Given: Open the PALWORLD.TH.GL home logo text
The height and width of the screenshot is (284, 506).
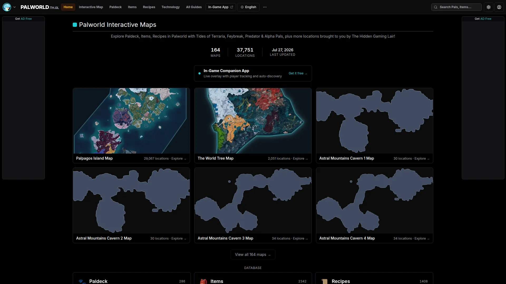Looking at the screenshot, I should point(40,7).
